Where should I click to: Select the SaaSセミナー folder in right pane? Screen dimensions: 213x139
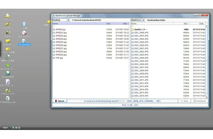(168, 29)
